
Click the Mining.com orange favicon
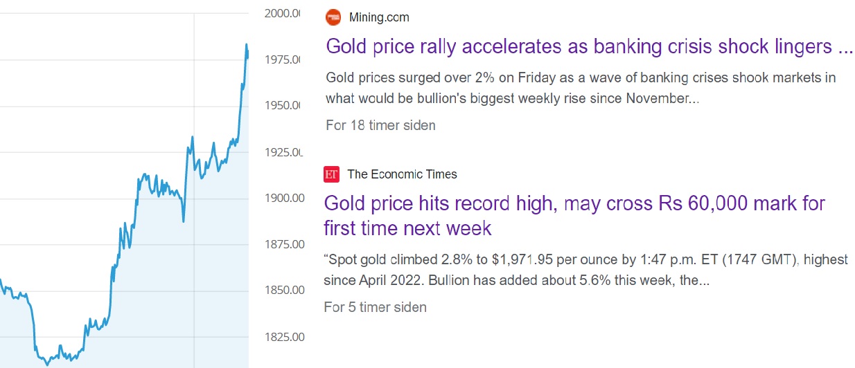[333, 17]
